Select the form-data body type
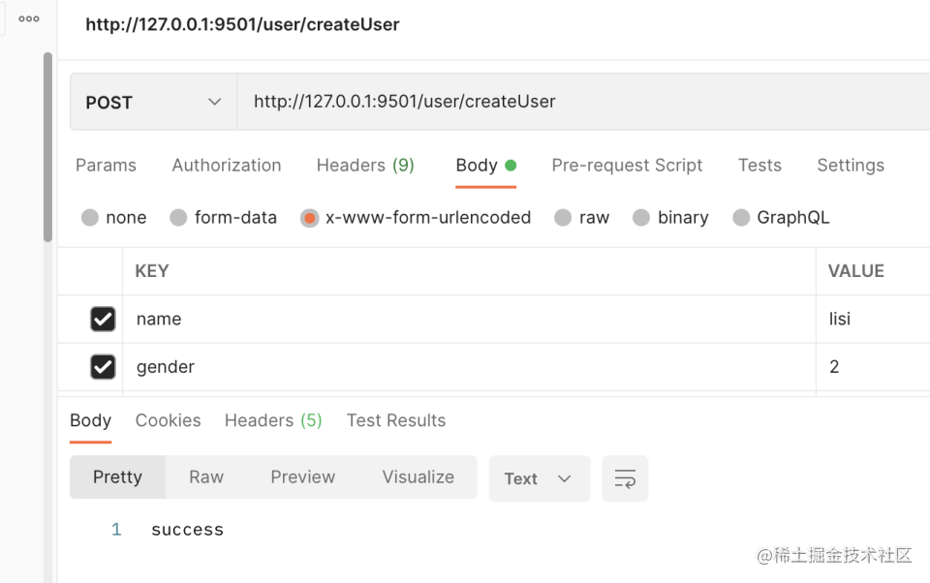Viewport: 930px width, 583px height. [x=178, y=218]
